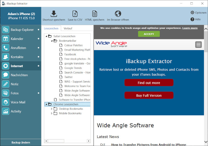Select the Facebook bookmark
Image resolution: width=208 pixels, height=146 pixels.
tap(70, 54)
